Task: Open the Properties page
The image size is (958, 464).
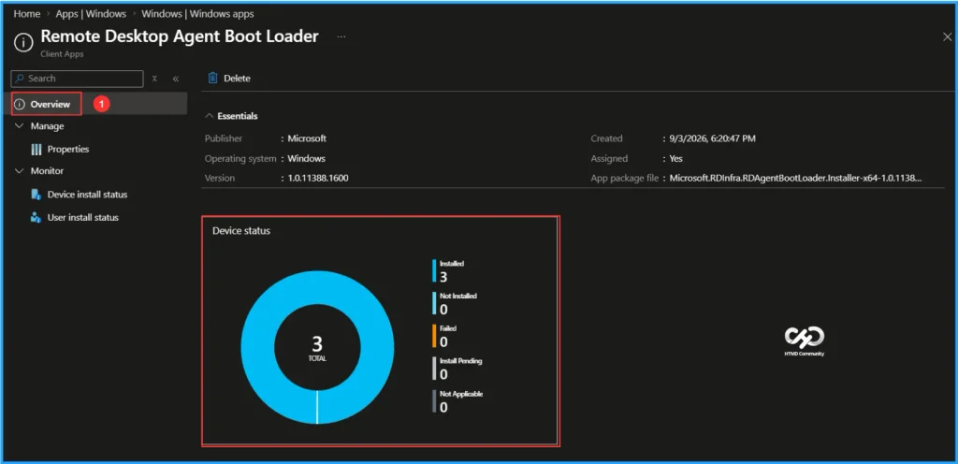Action: tap(67, 149)
